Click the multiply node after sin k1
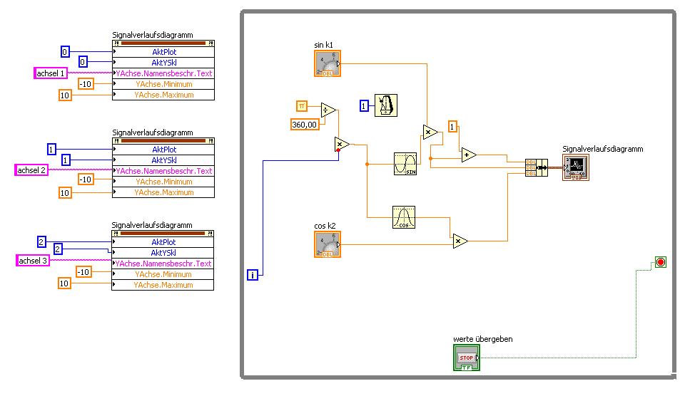The image size is (695, 396). (430, 132)
